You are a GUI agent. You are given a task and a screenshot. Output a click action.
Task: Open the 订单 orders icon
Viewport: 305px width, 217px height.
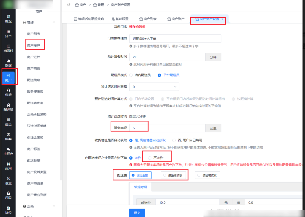point(8,31)
